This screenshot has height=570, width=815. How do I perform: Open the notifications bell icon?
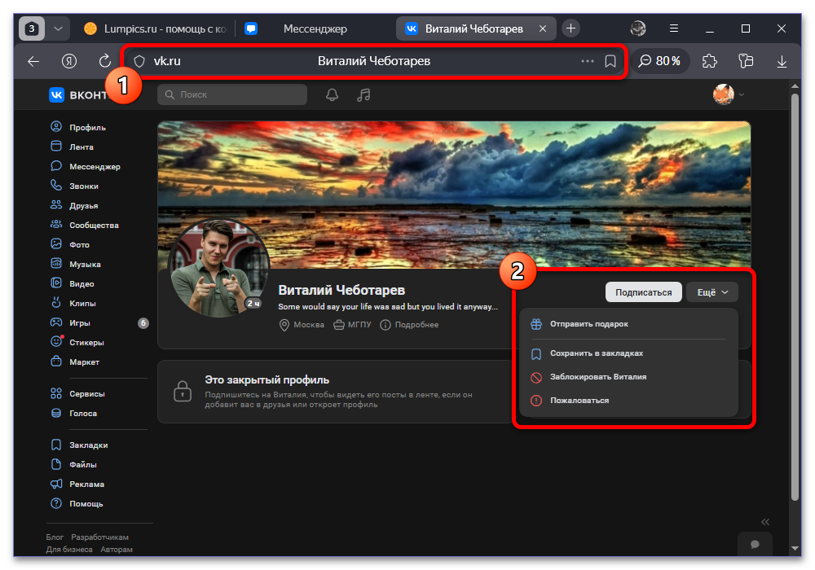333,95
